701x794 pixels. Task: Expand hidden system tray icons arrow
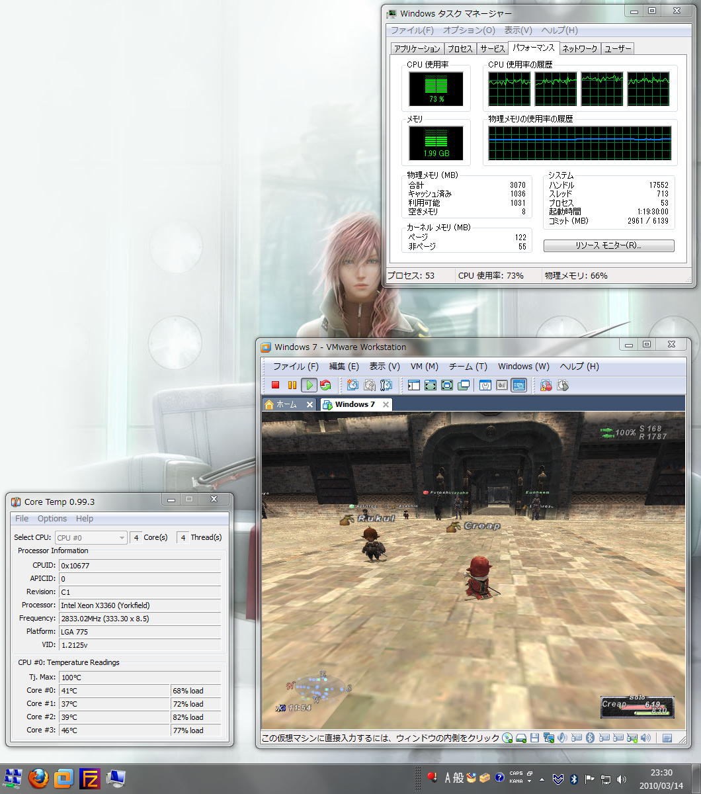pyautogui.click(x=542, y=779)
